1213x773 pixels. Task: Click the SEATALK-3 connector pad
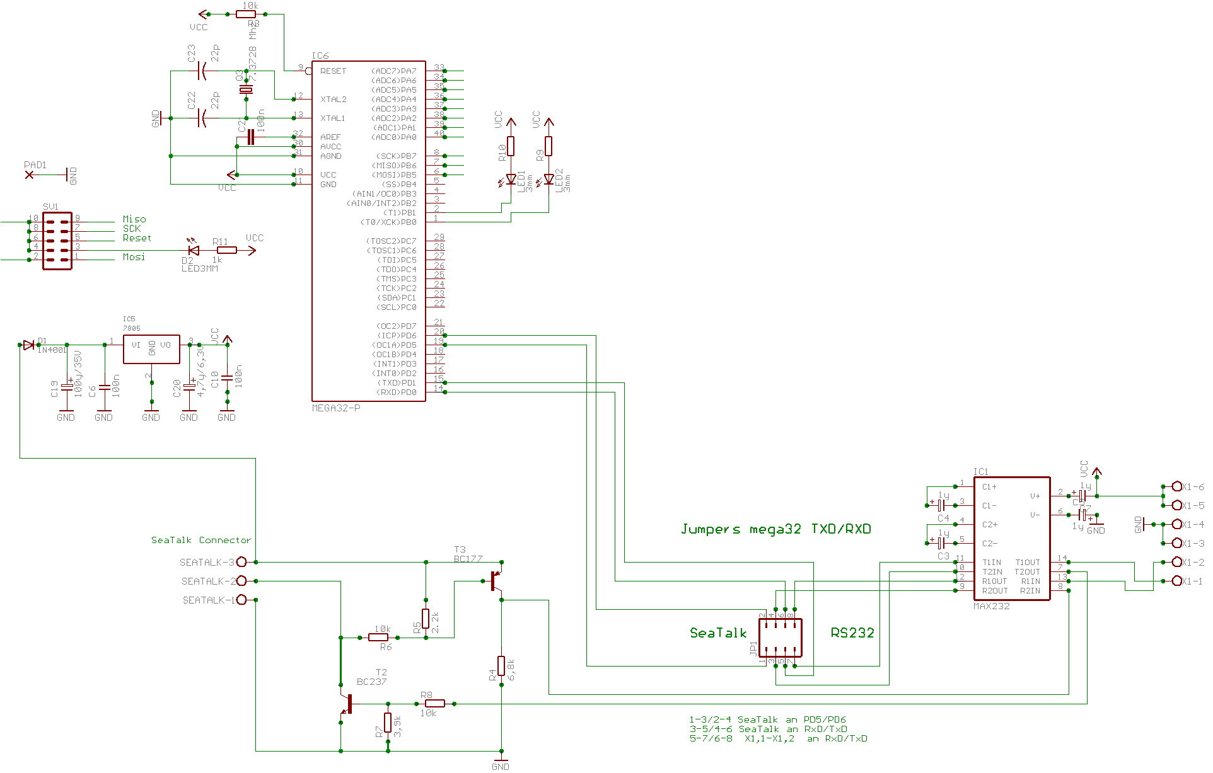click(241, 562)
